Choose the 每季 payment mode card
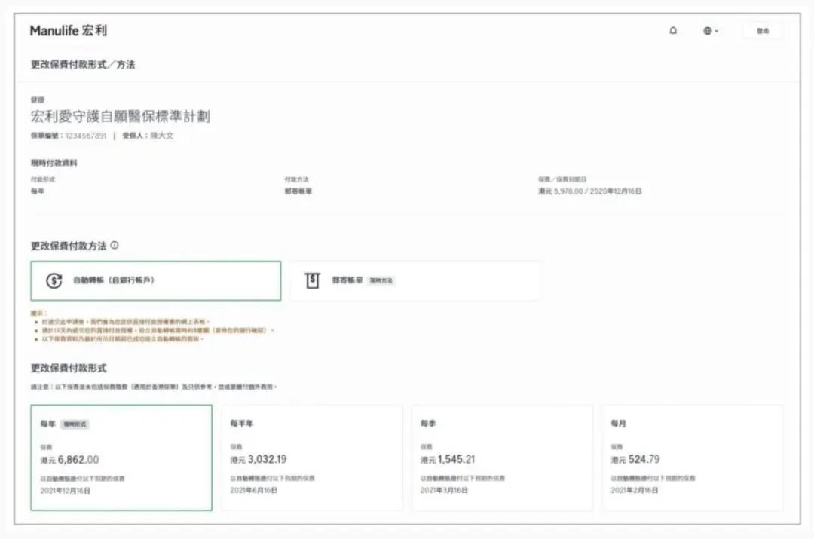 (502, 458)
